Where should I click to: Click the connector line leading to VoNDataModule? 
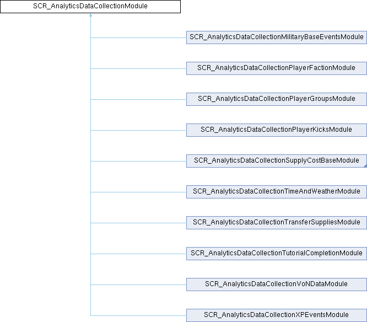tap(138, 285)
